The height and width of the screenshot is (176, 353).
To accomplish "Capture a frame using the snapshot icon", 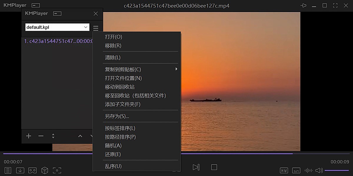I will (x=57, y=170).
